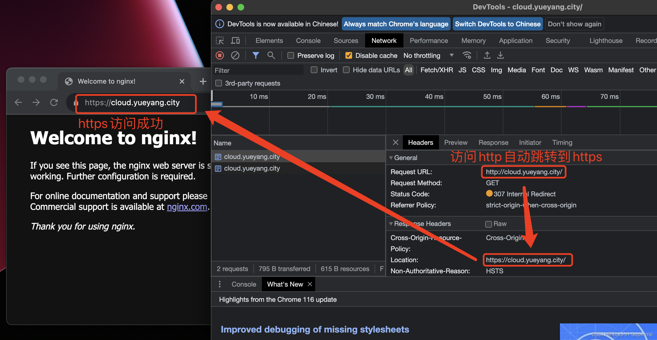Check the 3rd-party requests checkbox
The width and height of the screenshot is (657, 340).
219,83
